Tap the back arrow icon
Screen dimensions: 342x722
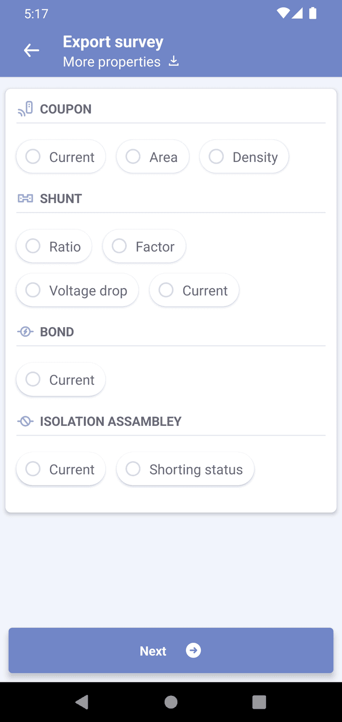click(32, 51)
